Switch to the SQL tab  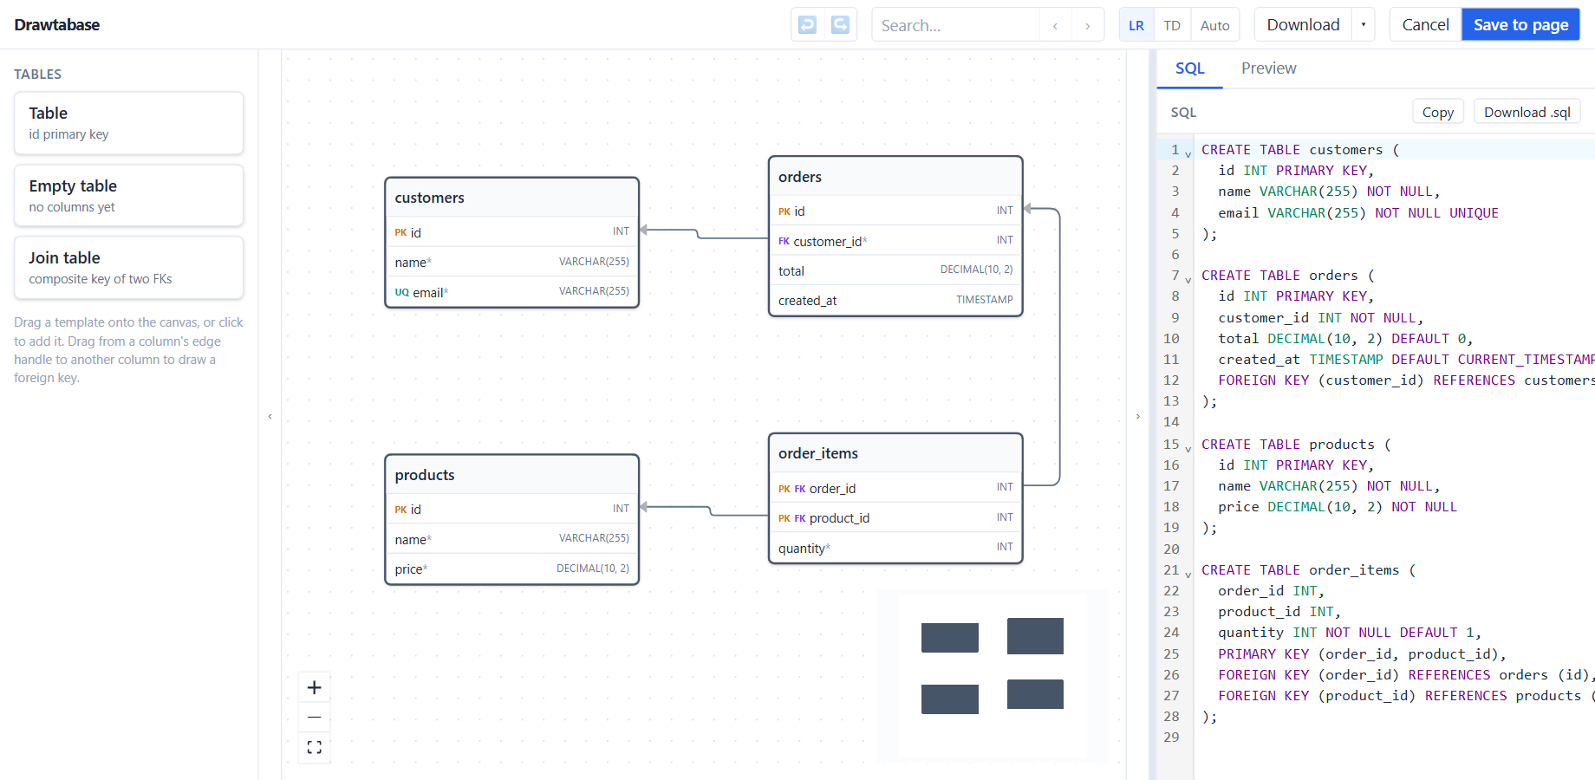tap(1190, 68)
